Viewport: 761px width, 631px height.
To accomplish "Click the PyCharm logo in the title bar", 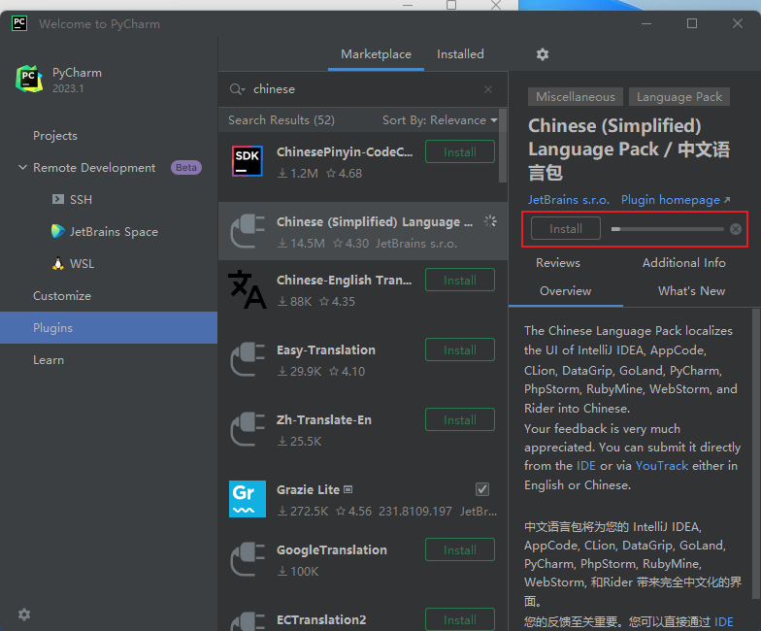I will (x=19, y=23).
